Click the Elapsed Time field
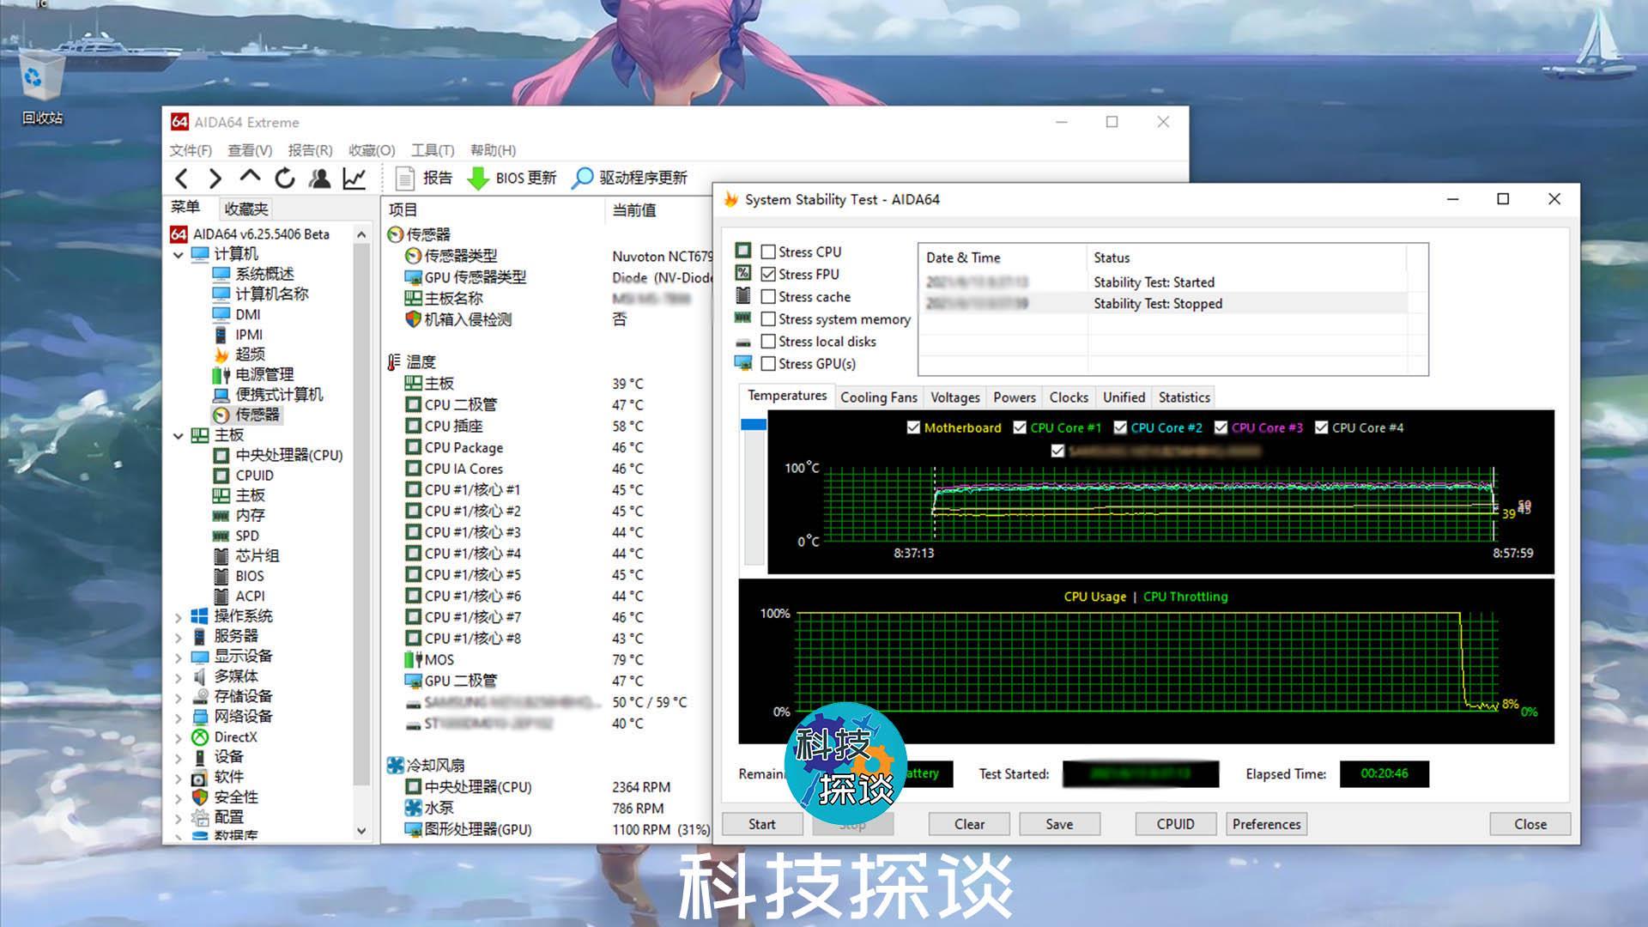 pos(1384,773)
